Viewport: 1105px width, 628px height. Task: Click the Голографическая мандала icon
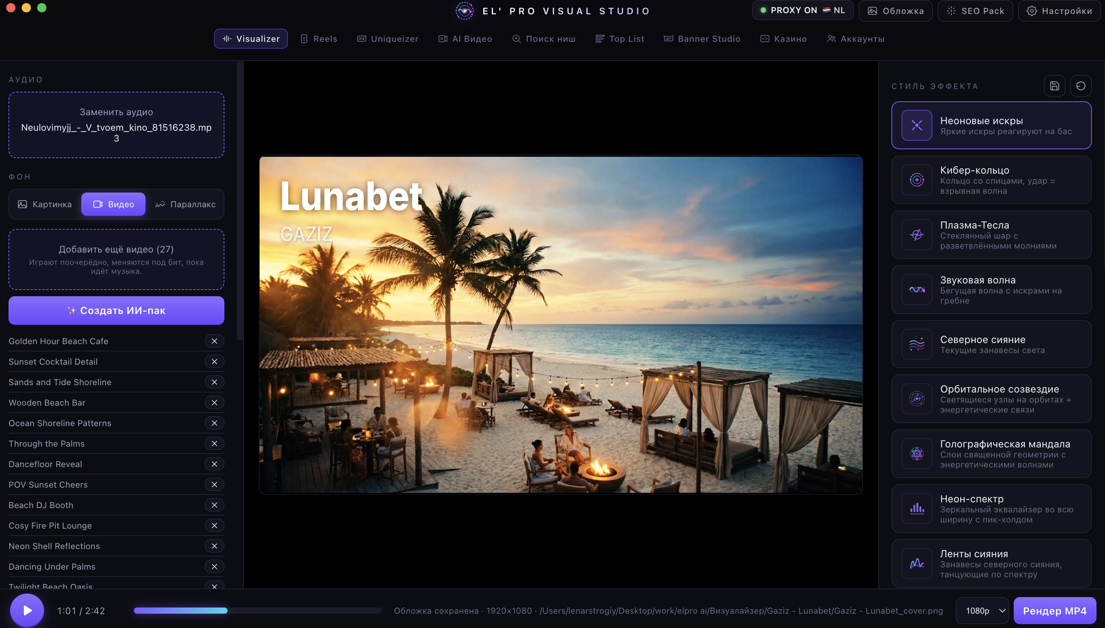click(x=917, y=453)
